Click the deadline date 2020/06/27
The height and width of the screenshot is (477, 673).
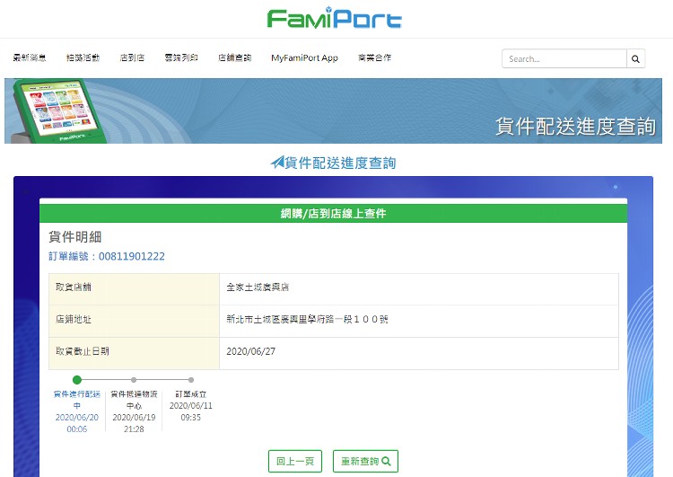click(250, 351)
